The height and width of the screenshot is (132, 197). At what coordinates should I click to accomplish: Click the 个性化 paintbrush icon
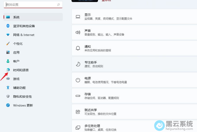pos(8,44)
